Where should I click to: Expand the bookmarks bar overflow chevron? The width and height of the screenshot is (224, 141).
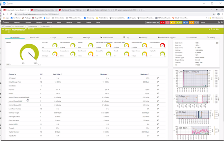[206, 18]
